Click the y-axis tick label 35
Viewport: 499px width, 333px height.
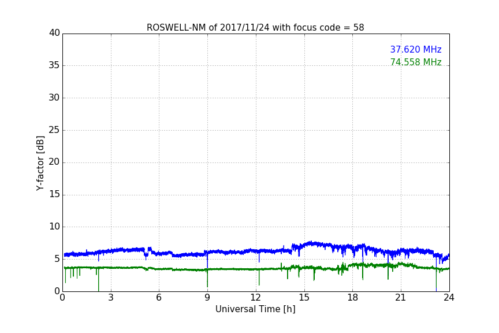tap(54, 65)
